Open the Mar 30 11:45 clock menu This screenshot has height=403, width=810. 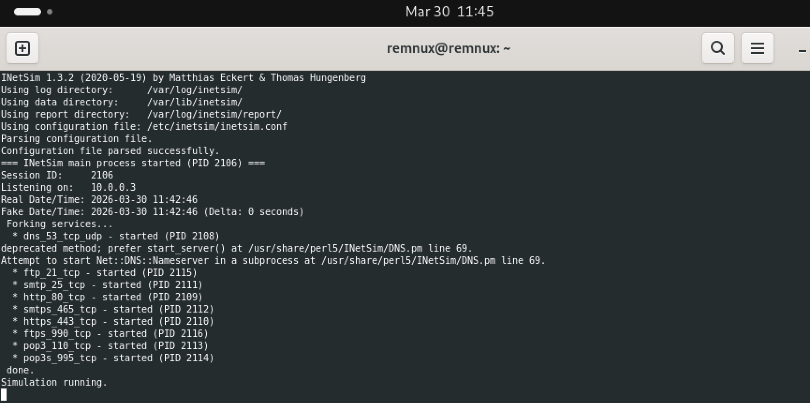tap(449, 12)
